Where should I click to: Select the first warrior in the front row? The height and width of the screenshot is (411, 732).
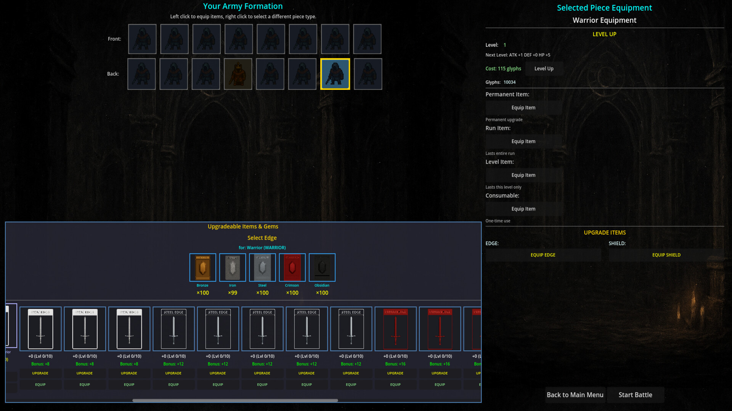(142, 39)
